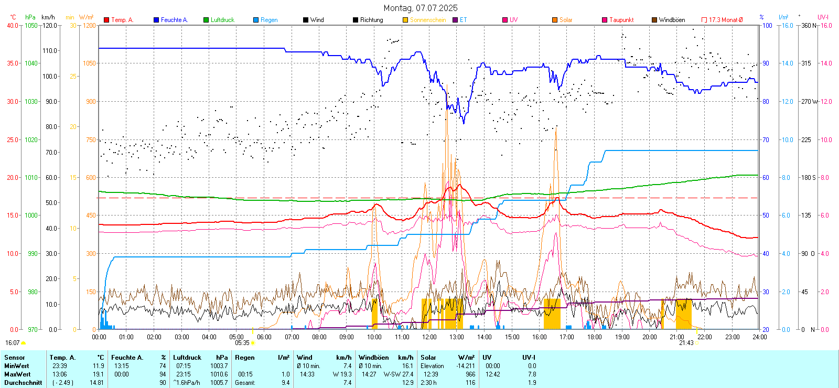
Task: Toggle the black Wind legend box
Action: 306,20
